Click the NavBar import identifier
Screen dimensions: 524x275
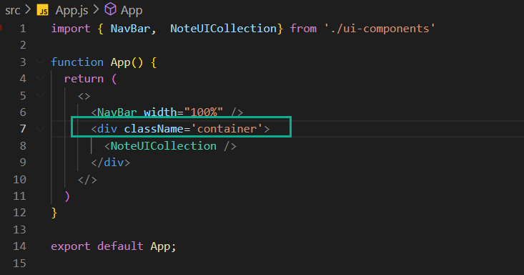click(x=130, y=29)
